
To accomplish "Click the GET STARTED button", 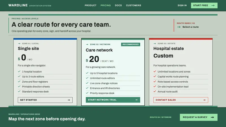I will click(45, 100).
